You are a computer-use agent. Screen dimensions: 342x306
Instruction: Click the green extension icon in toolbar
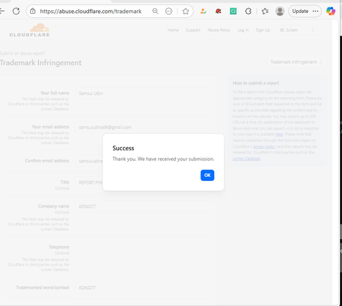[x=233, y=11]
